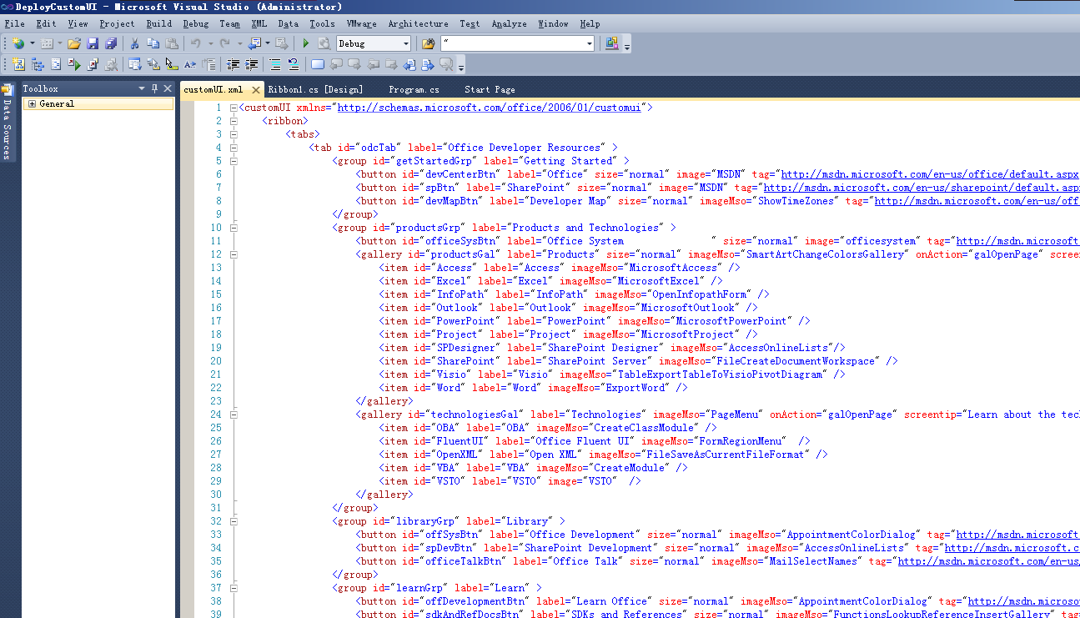Click the Decrease Indent icon
The width and height of the screenshot is (1080, 618).
[x=233, y=64]
